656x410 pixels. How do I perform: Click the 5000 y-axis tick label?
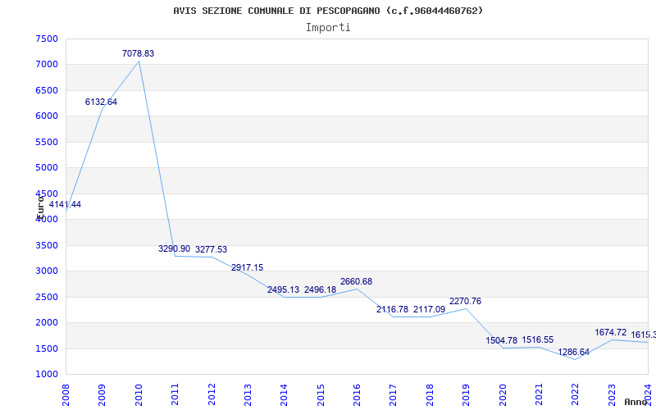click(x=47, y=168)
